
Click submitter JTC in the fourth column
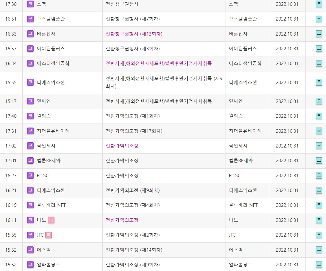click(232, 235)
